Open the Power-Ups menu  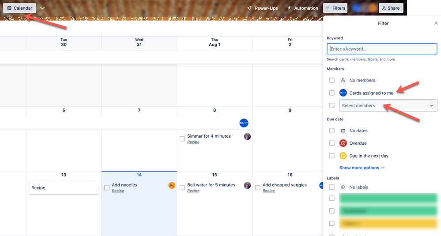(262, 8)
